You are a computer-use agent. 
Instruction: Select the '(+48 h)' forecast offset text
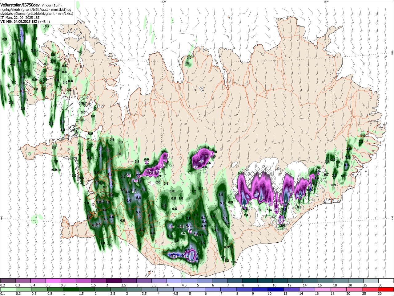tap(44, 22)
